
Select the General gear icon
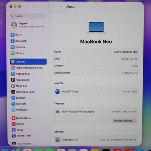click(13, 62)
